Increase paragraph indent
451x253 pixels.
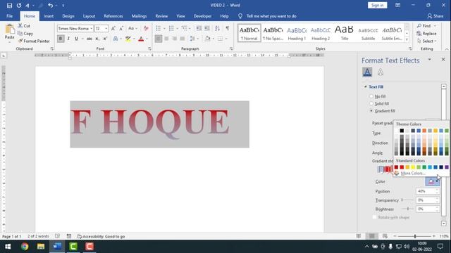(x=206, y=28)
